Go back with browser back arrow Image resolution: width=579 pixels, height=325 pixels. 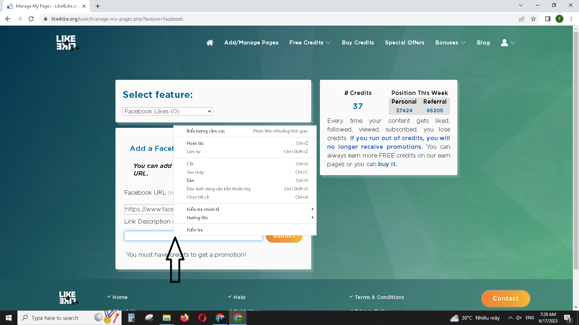[8, 19]
